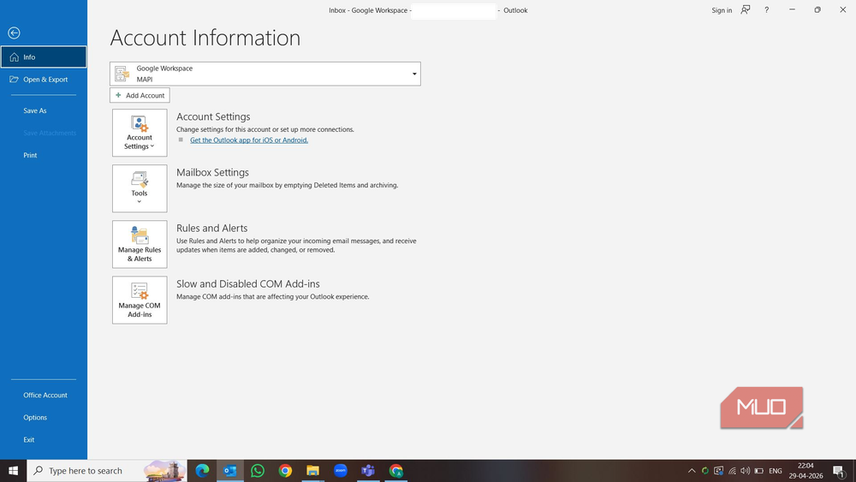The image size is (856, 482).
Task: Click Manage Rules & Alerts button
Action: (x=140, y=244)
